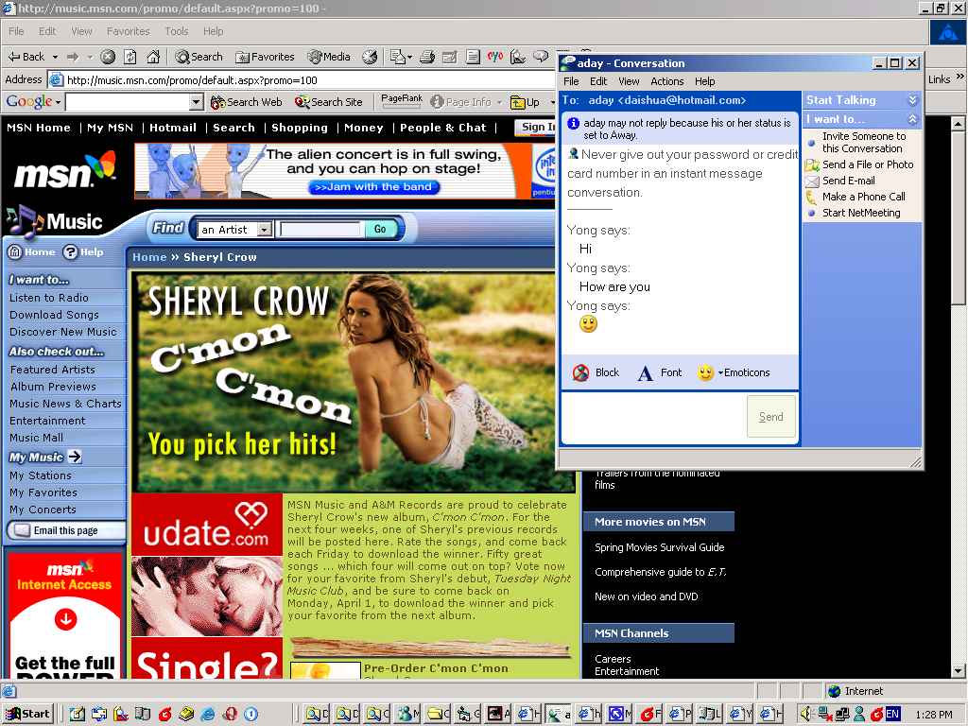The width and height of the screenshot is (968, 726).
Task: Expand the Start Talking panel
Action: click(x=912, y=100)
